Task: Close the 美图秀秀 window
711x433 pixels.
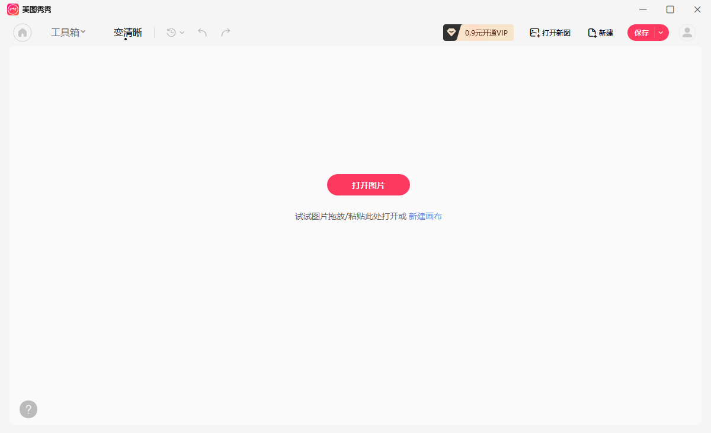Action: click(x=697, y=9)
